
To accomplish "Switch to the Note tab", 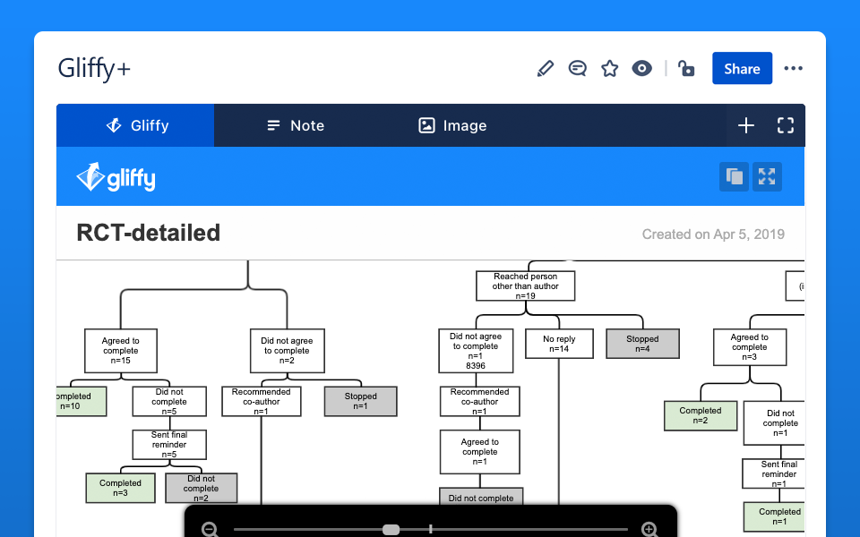I will click(x=296, y=125).
